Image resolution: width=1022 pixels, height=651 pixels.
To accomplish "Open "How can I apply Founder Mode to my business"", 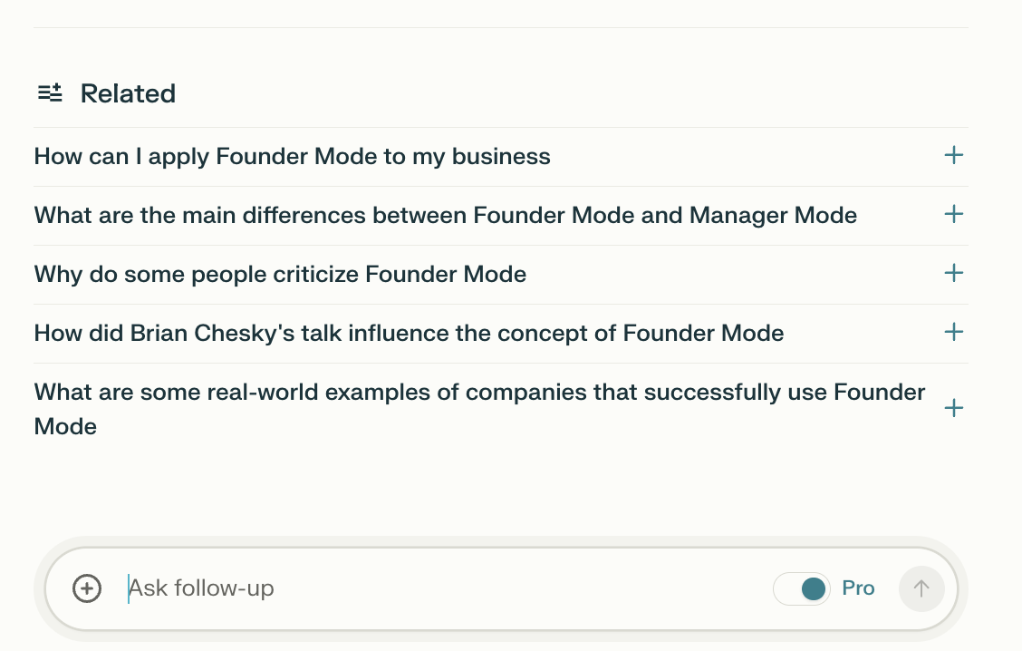I will coord(292,155).
